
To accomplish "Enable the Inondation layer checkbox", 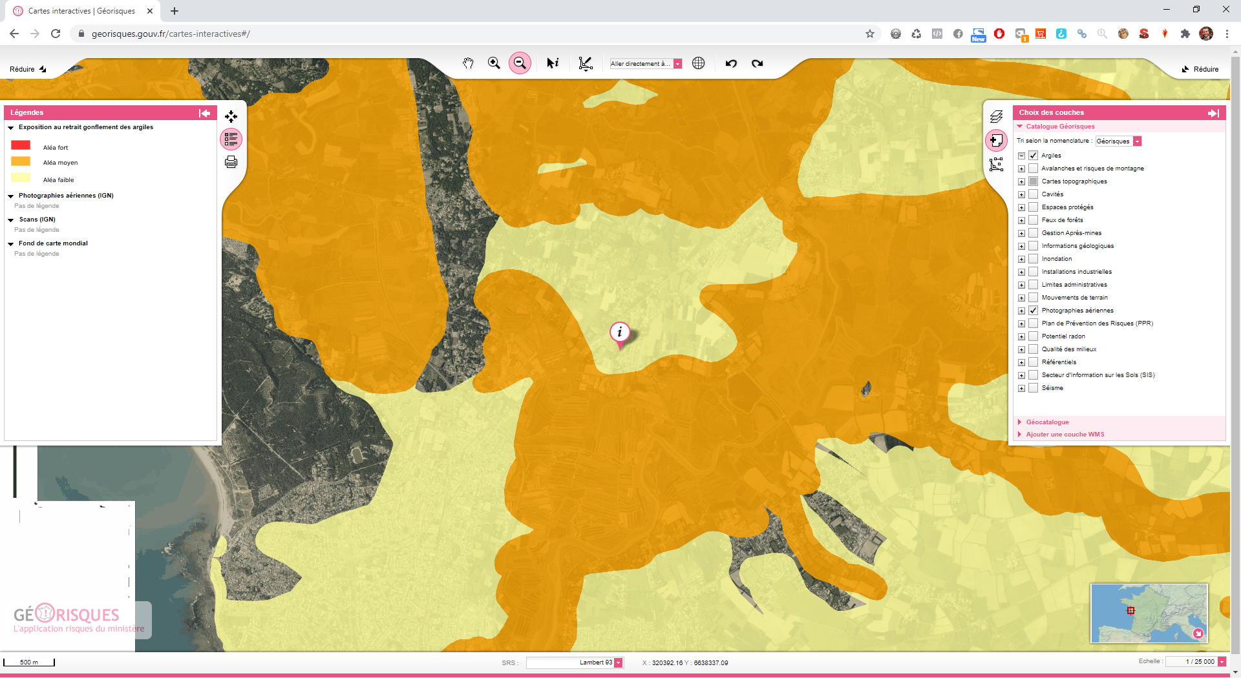I will (1033, 259).
